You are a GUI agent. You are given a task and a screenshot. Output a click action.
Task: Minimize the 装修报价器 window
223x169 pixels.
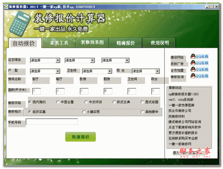coord(207,7)
